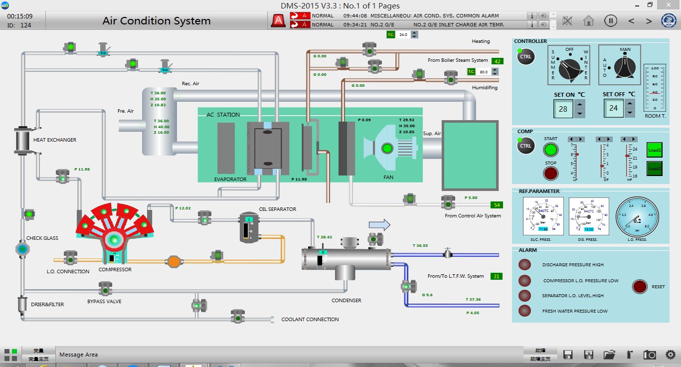This screenshot has height=367, width=681.
Task: Toggle the valve beside the P 11.98 label
Action: [62, 176]
